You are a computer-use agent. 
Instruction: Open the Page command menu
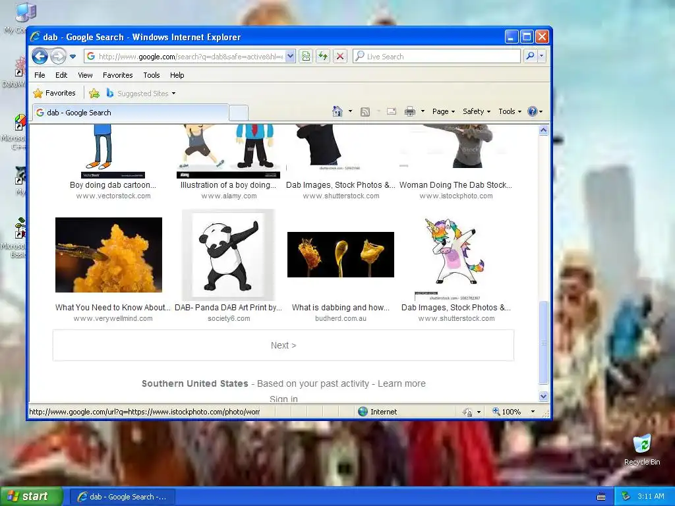[444, 111]
